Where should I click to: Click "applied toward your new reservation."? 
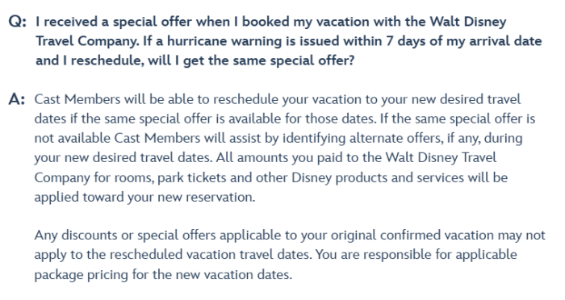144,198
